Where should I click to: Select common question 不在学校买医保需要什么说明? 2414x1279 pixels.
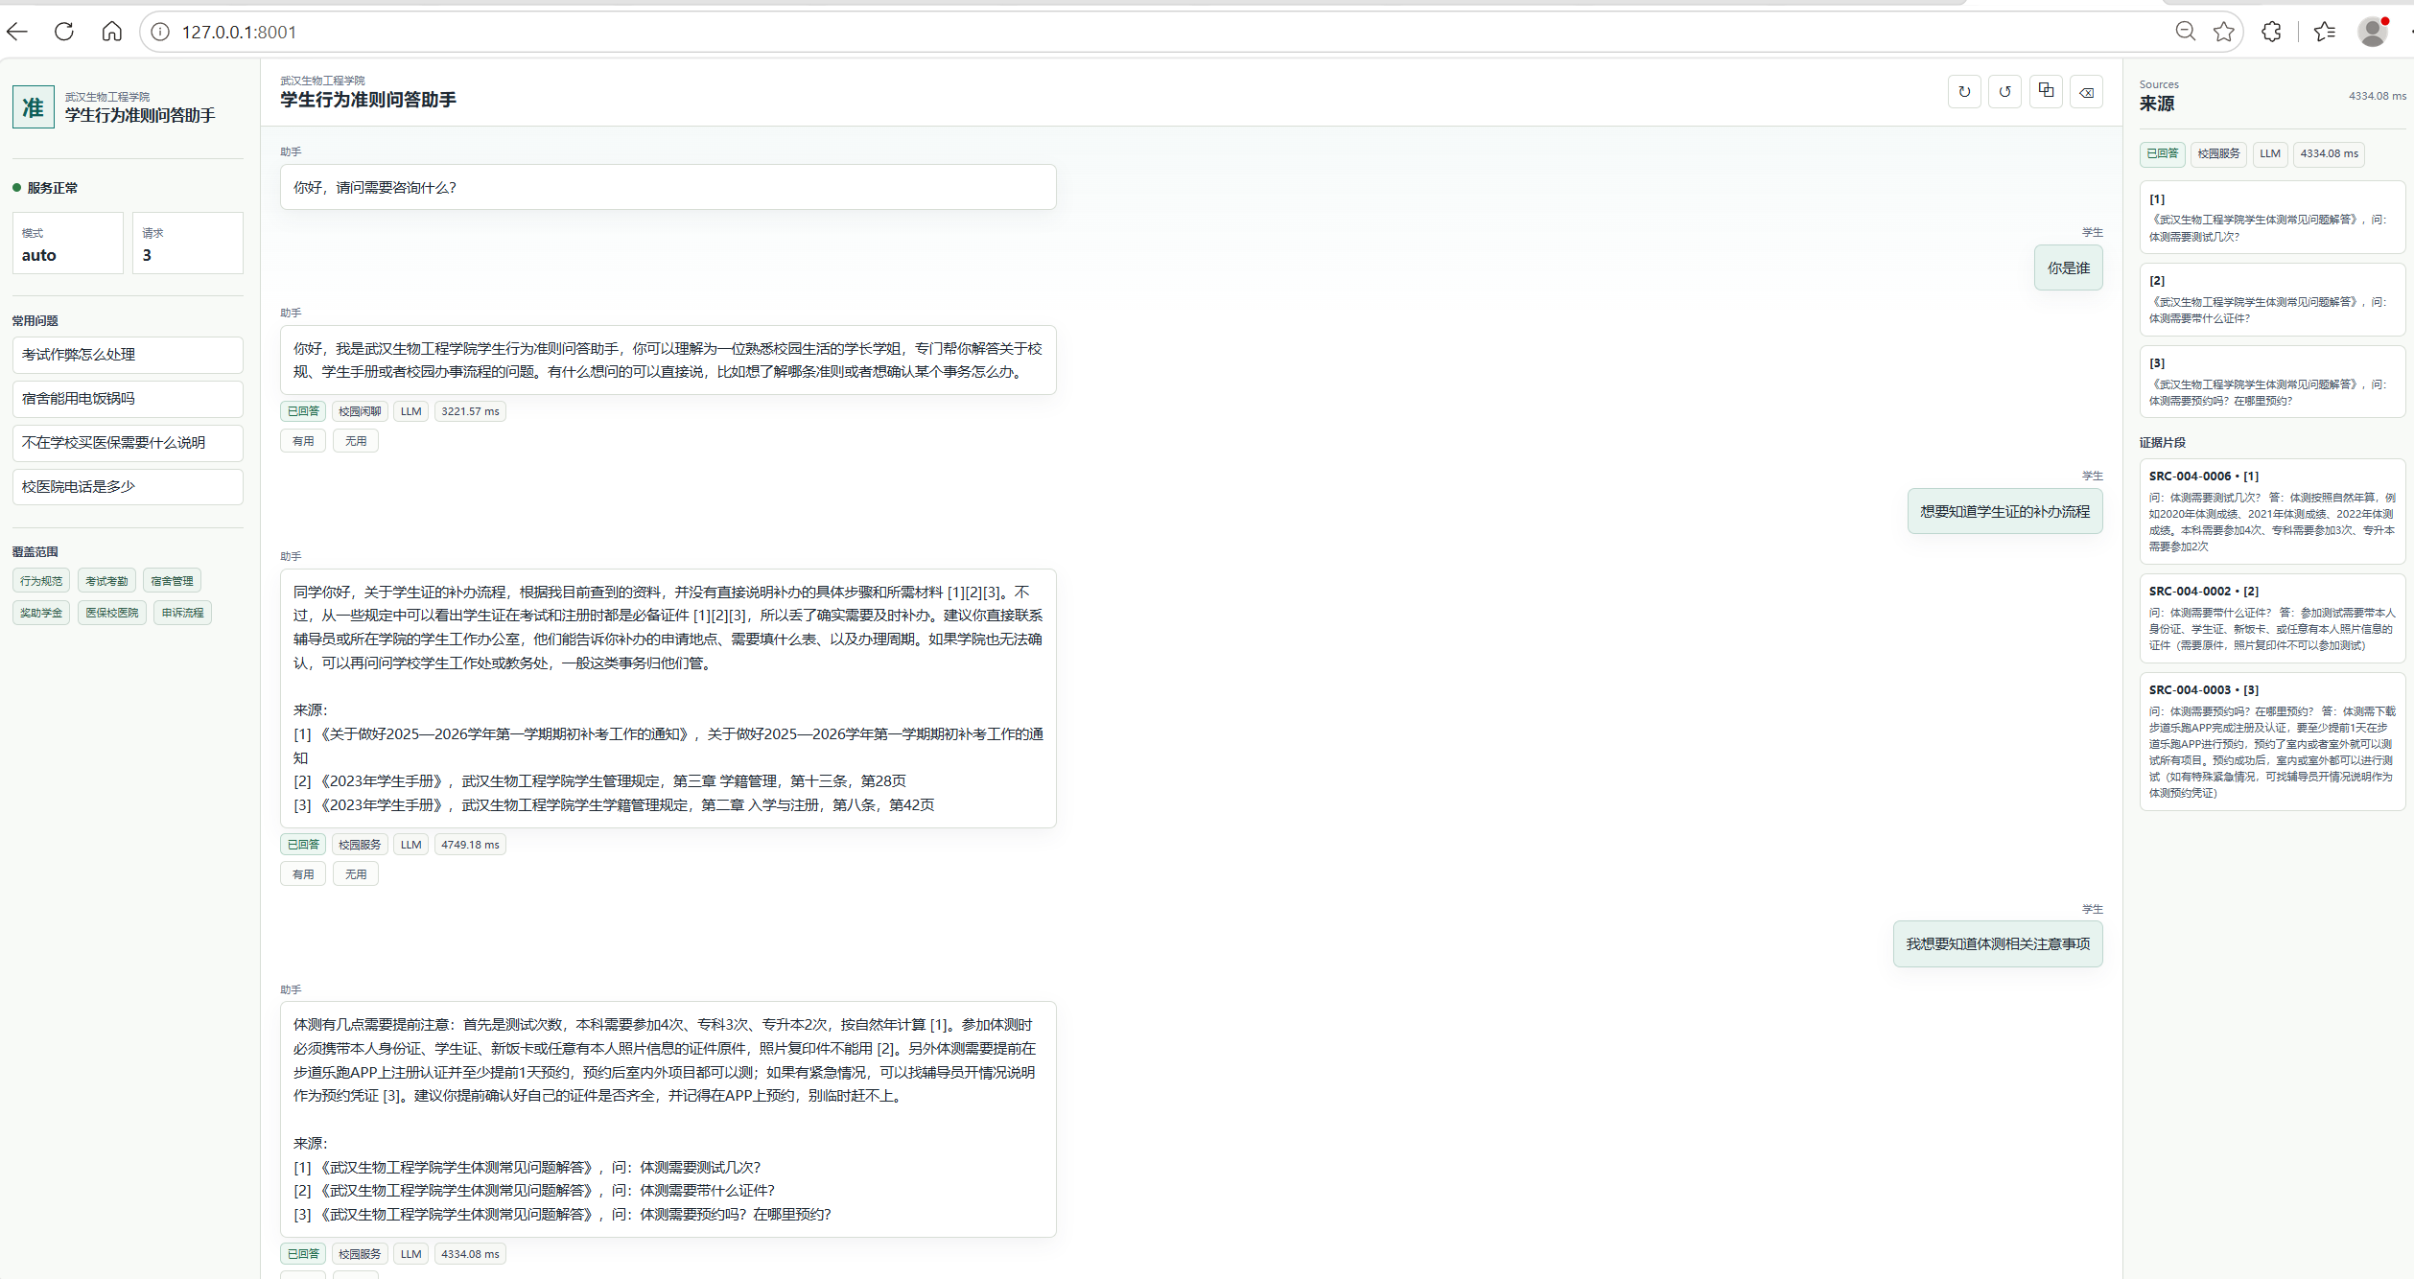click(128, 443)
